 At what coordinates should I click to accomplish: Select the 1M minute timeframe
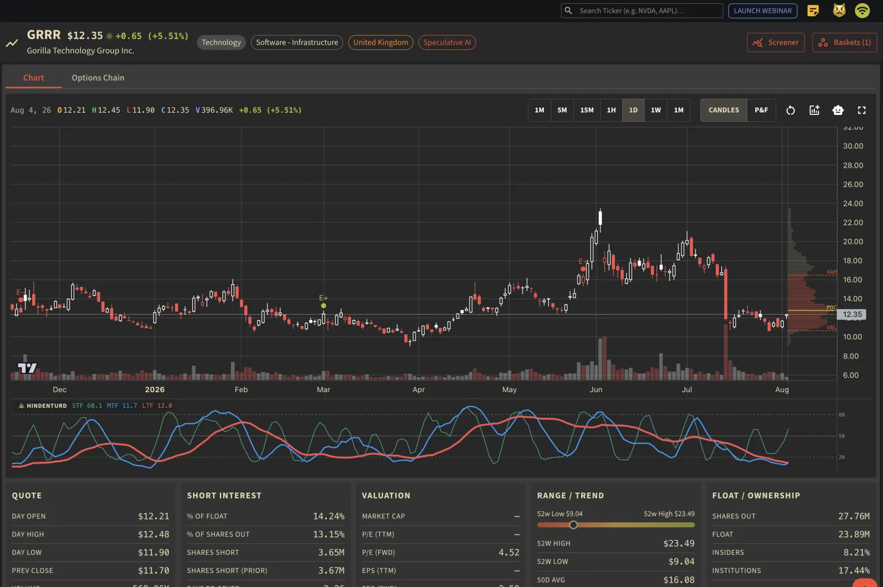[539, 110]
